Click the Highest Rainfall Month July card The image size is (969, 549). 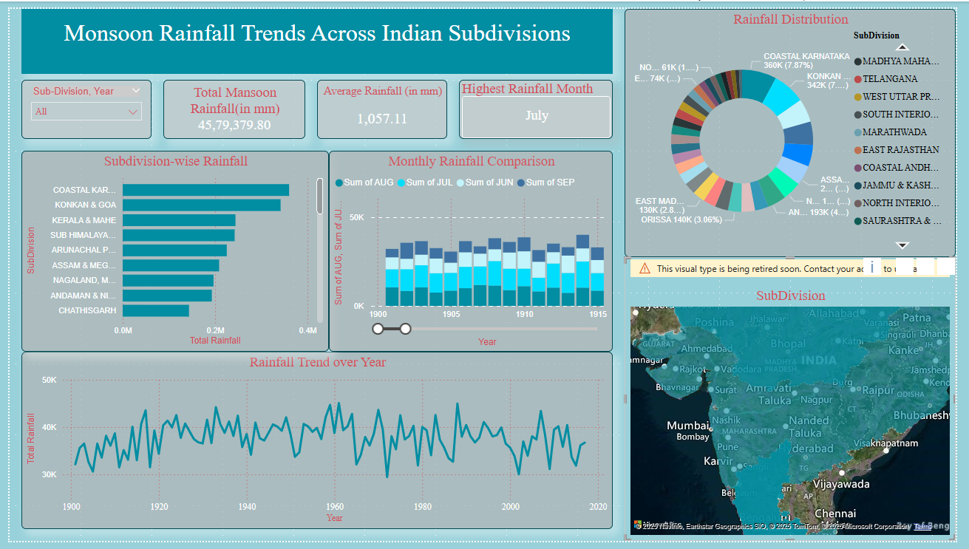coord(536,116)
